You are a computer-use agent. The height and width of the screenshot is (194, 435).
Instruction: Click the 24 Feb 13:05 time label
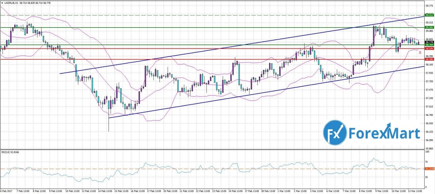tap(235, 191)
